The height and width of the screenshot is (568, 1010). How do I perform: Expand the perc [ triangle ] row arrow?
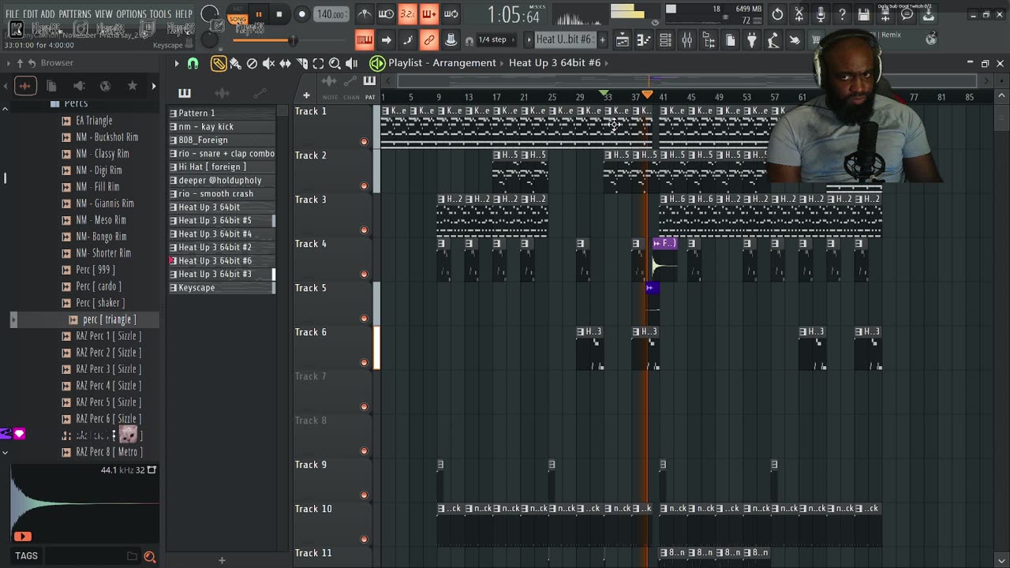pos(13,319)
